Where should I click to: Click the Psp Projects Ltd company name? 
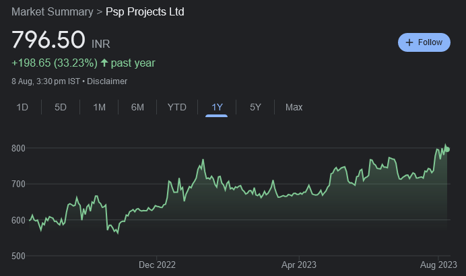145,12
